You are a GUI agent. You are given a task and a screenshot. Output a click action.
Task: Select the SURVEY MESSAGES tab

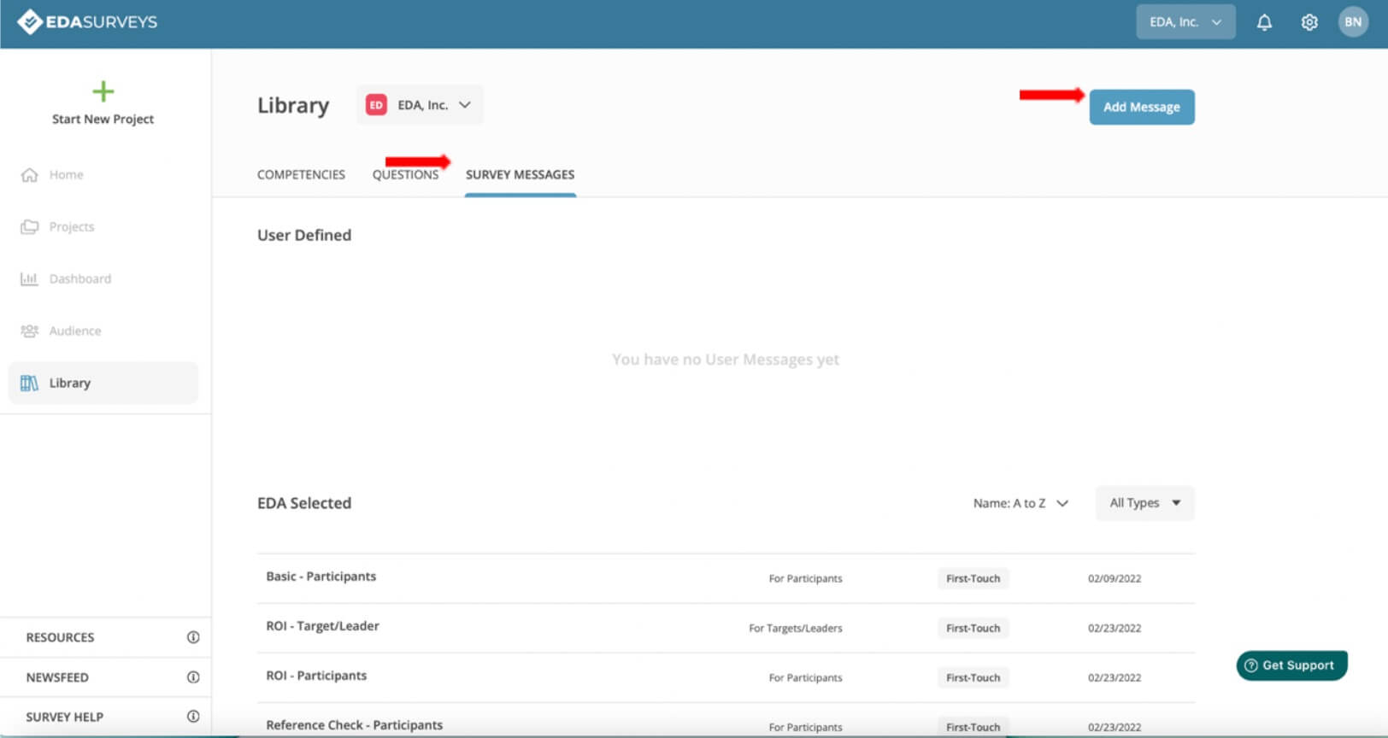pos(520,174)
